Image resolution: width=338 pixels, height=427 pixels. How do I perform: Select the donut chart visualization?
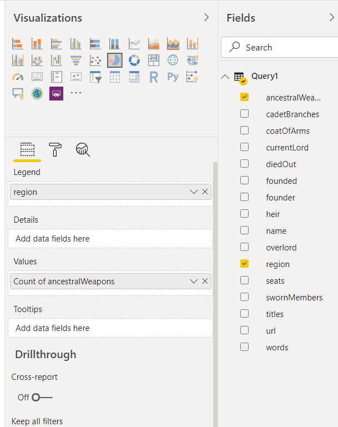pos(134,60)
